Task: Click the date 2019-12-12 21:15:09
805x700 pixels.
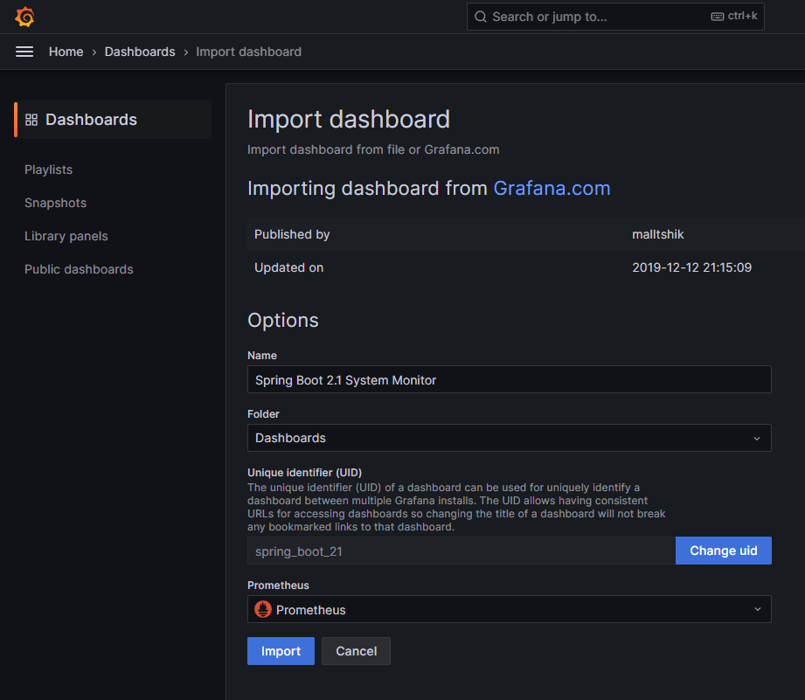Action: tap(691, 267)
